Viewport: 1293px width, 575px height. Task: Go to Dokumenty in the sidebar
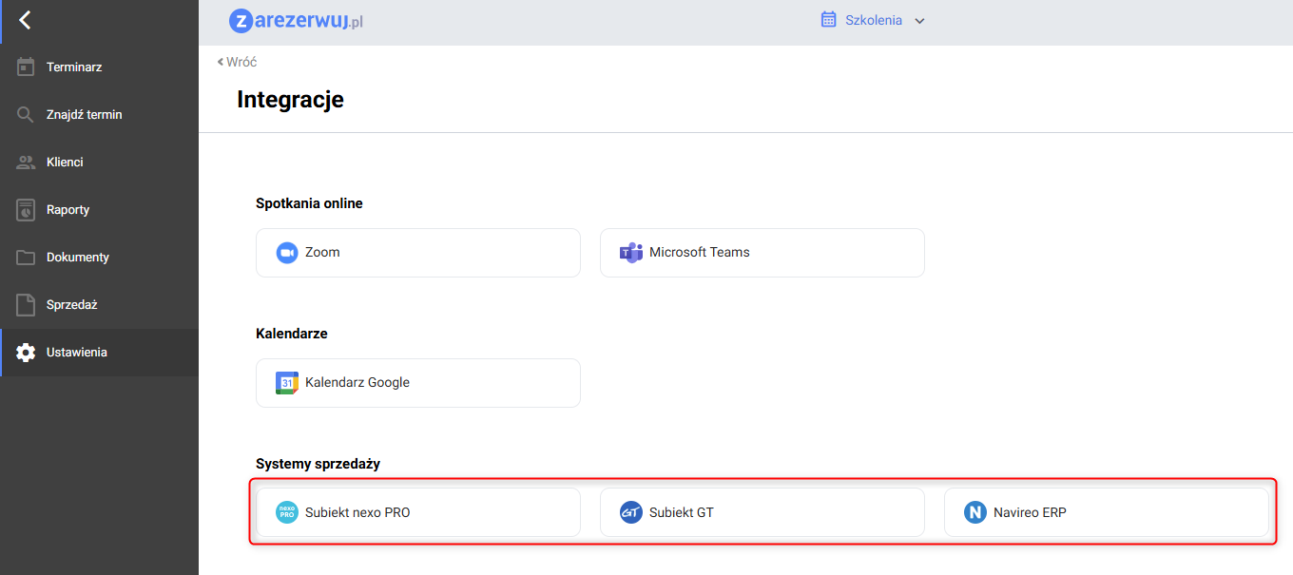coord(77,258)
